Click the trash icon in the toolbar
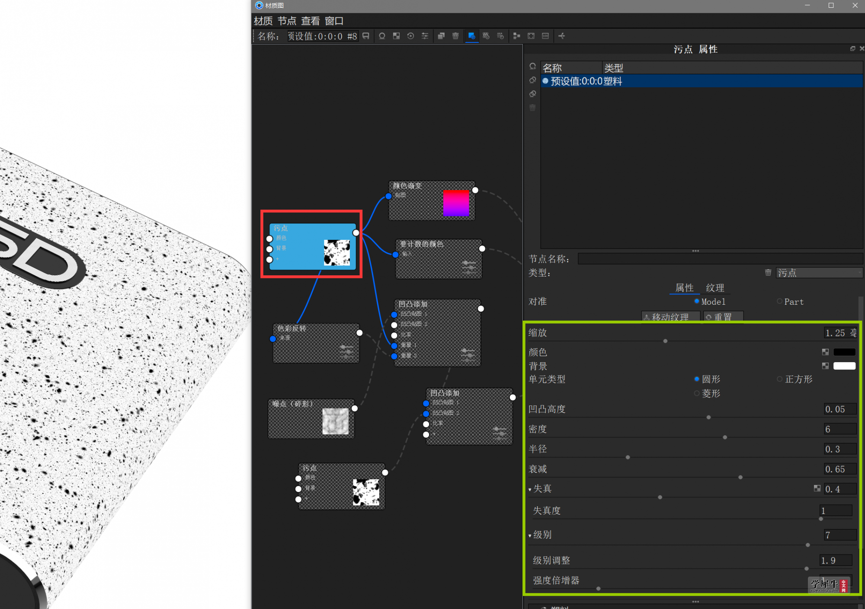The width and height of the screenshot is (865, 609). (455, 36)
